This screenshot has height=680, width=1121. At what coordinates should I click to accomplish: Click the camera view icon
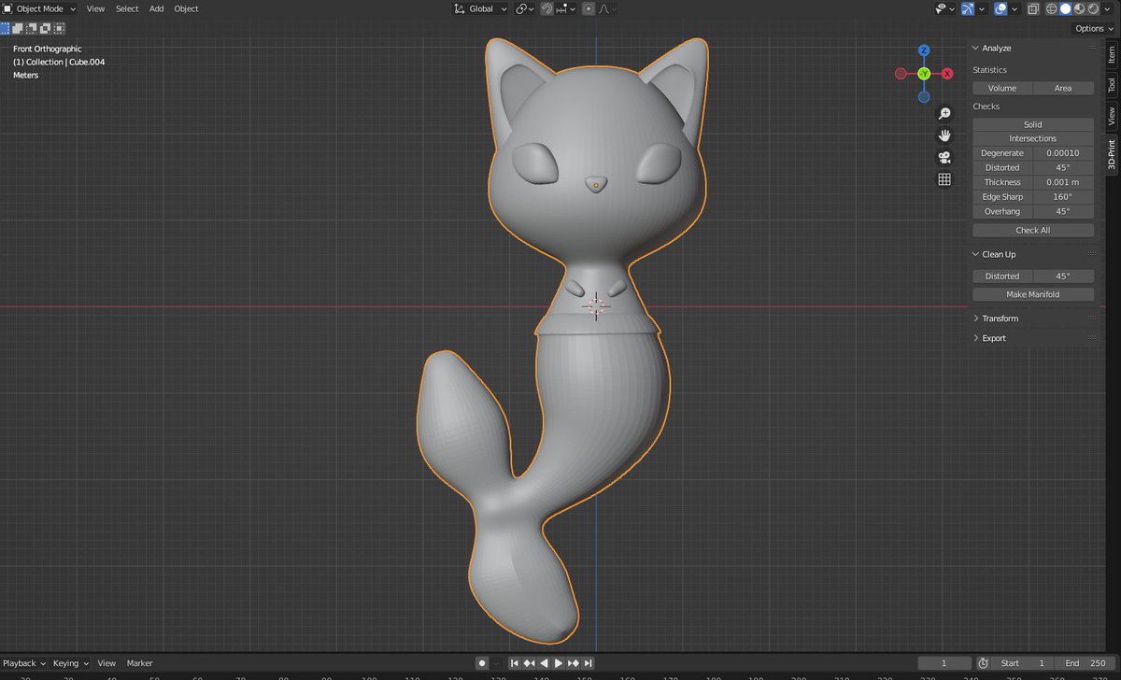pyautogui.click(x=944, y=157)
